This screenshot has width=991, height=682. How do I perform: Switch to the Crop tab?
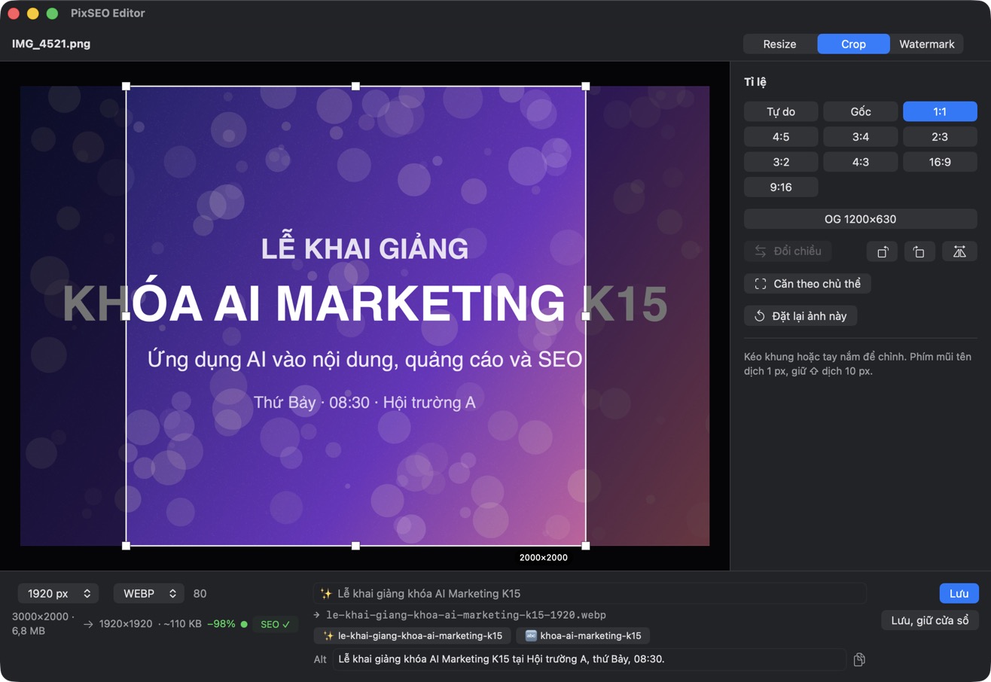[x=853, y=44]
